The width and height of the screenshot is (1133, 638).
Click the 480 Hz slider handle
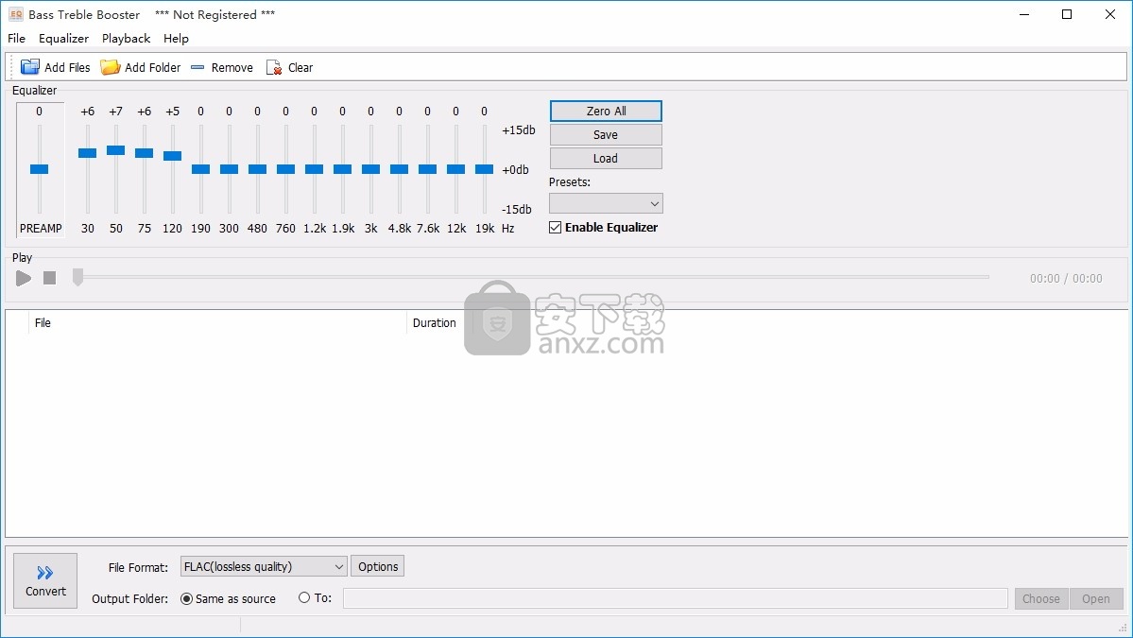257,169
